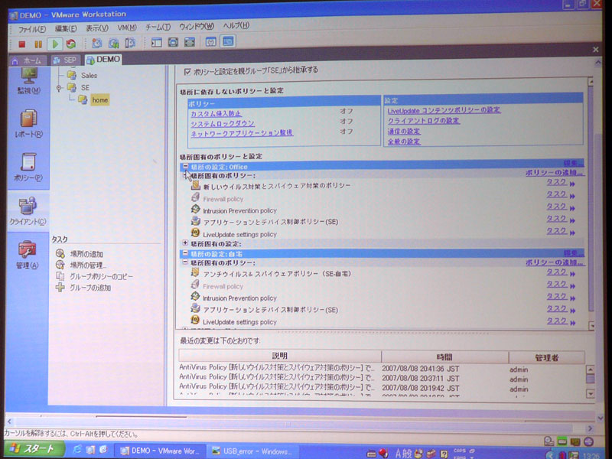Click the 場所の管理 task icon

(x=60, y=265)
